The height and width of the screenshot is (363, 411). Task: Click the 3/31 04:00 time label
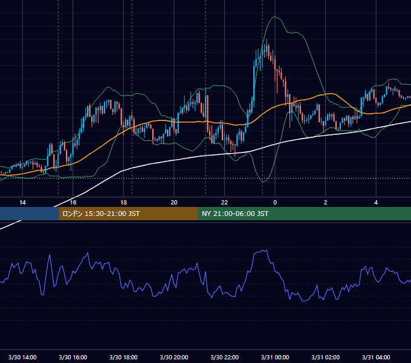pyautogui.click(x=376, y=357)
